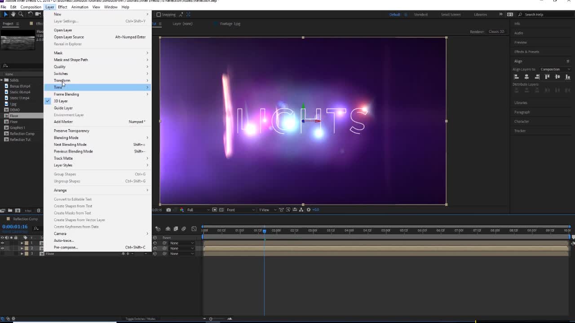The height and width of the screenshot is (323, 575).
Task: Hide layer 2 with eye toggle
Action: tap(3, 248)
